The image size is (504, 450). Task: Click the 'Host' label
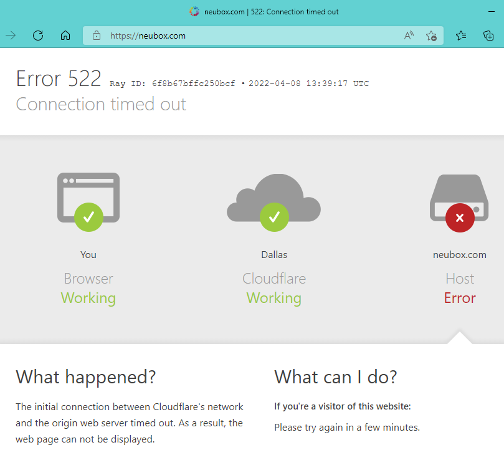tap(460, 279)
